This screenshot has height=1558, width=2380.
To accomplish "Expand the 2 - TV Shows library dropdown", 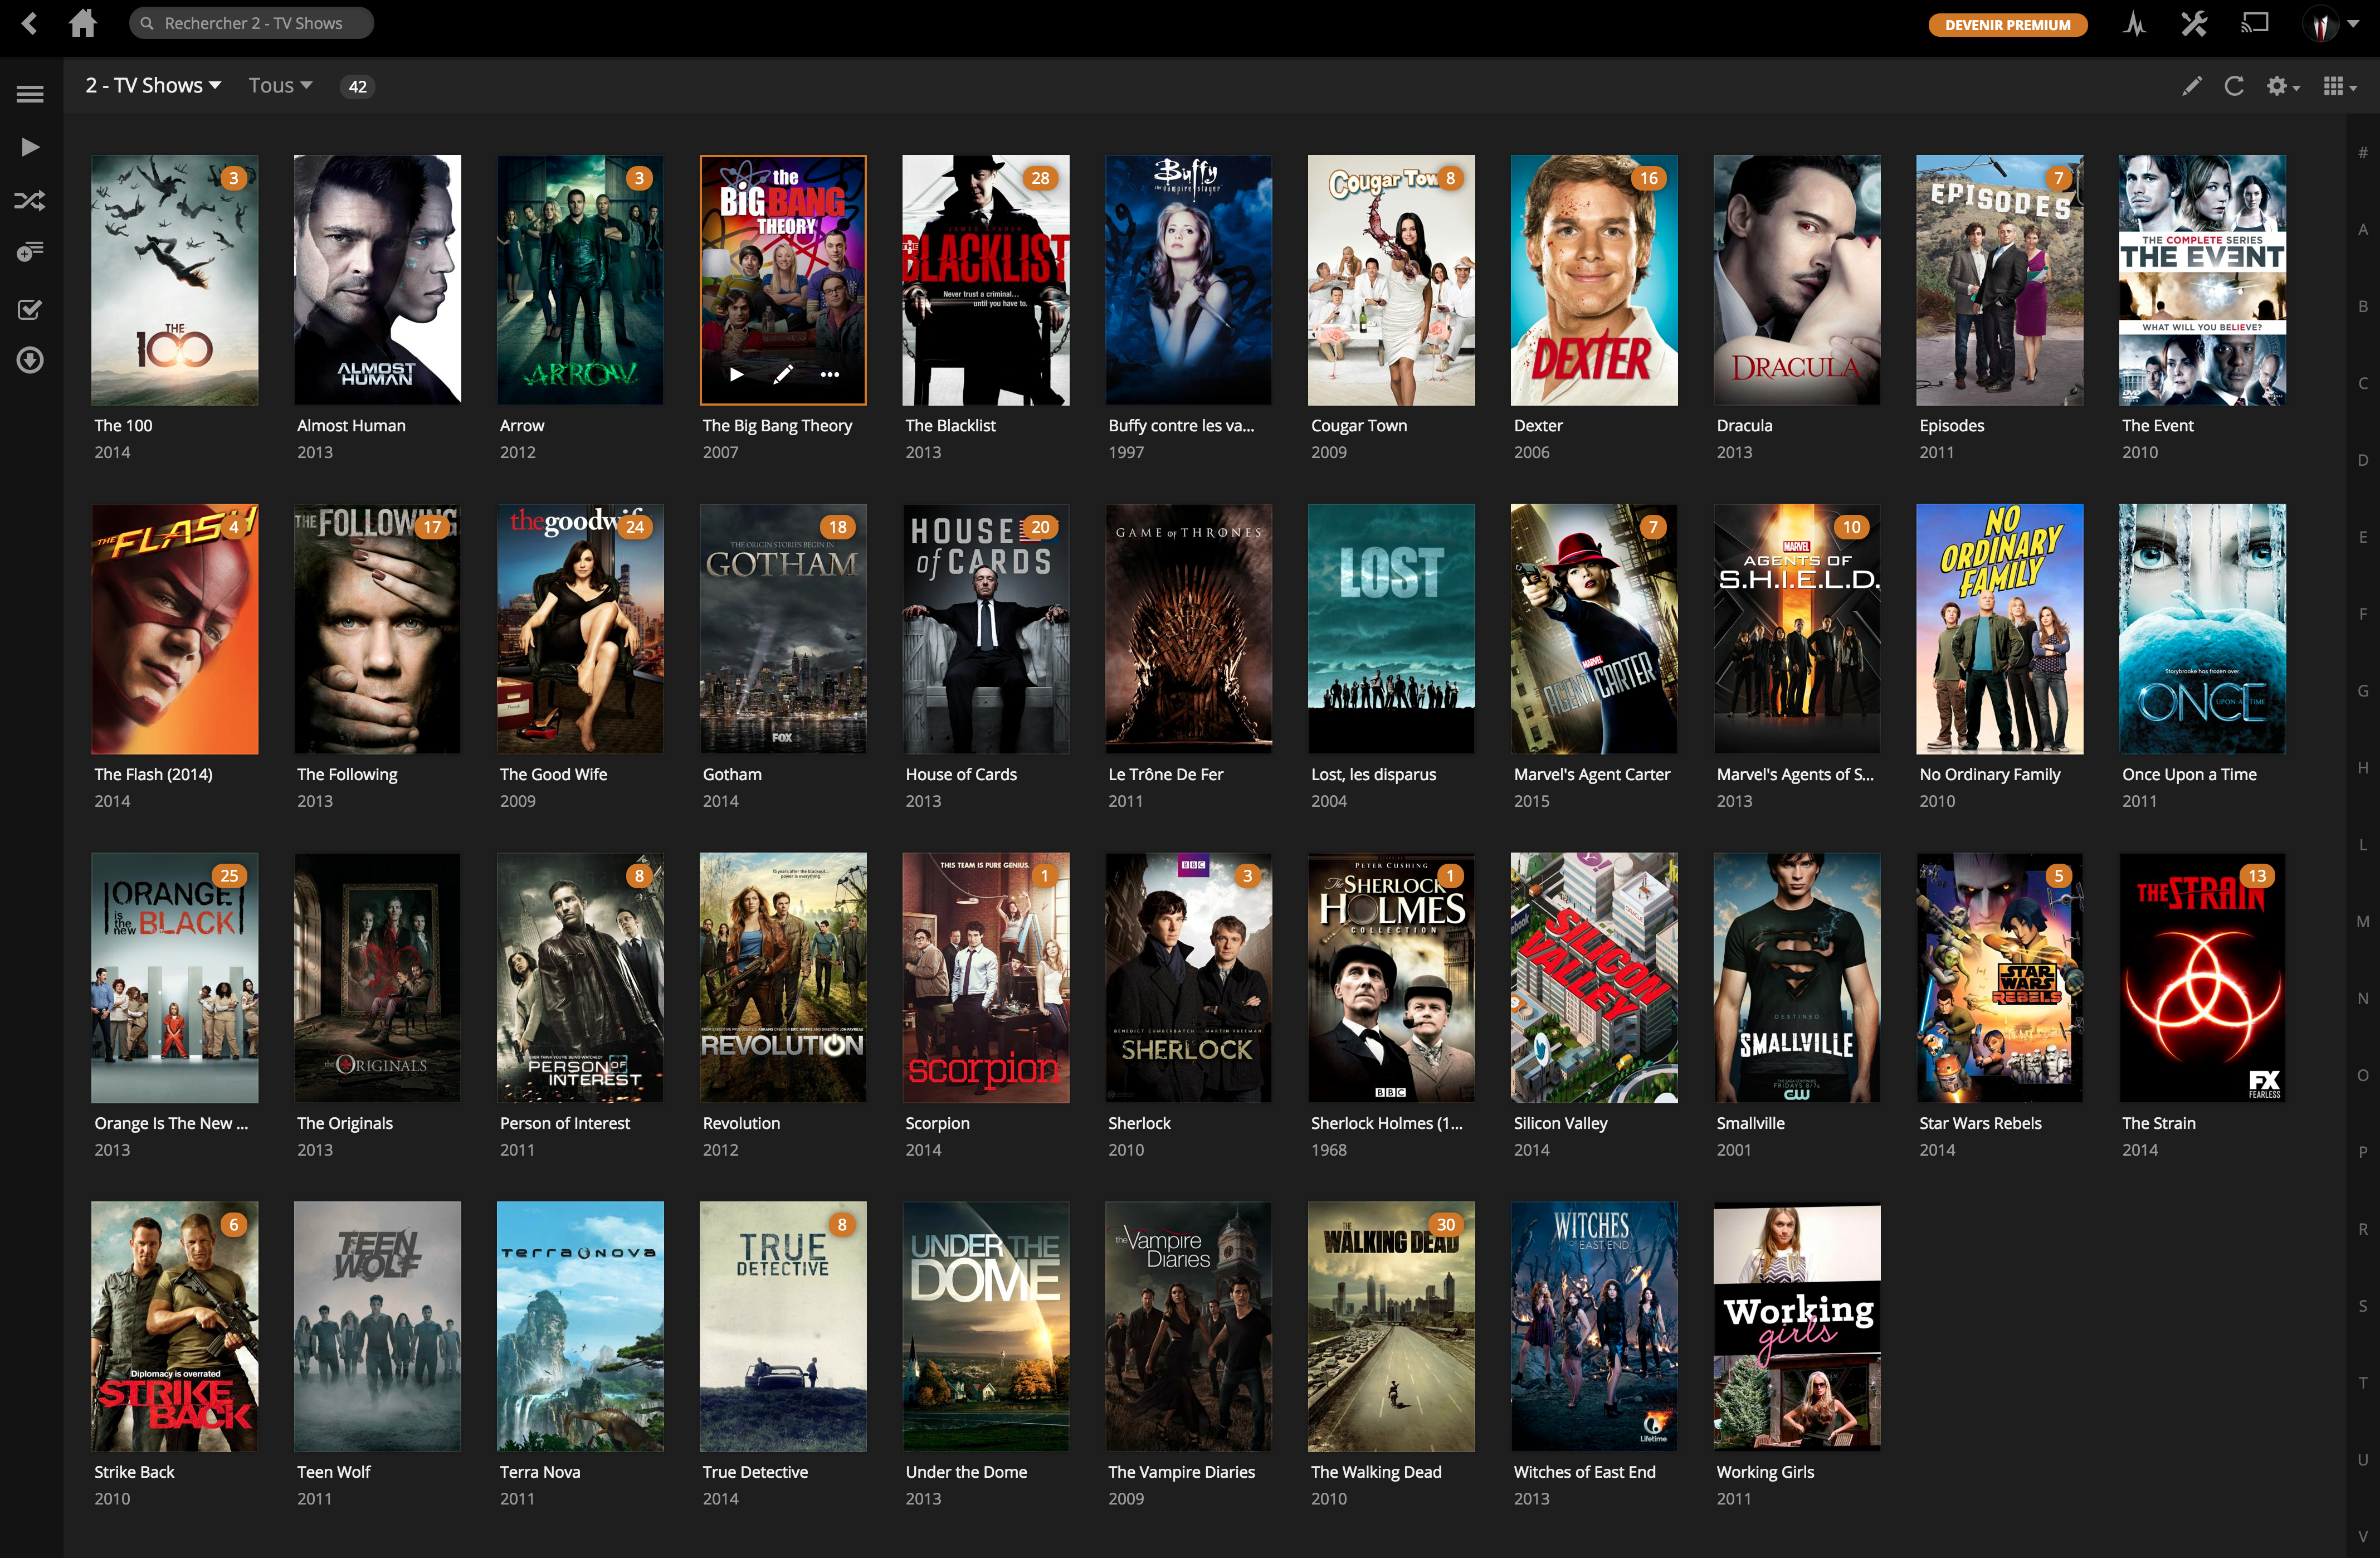I will [x=153, y=86].
